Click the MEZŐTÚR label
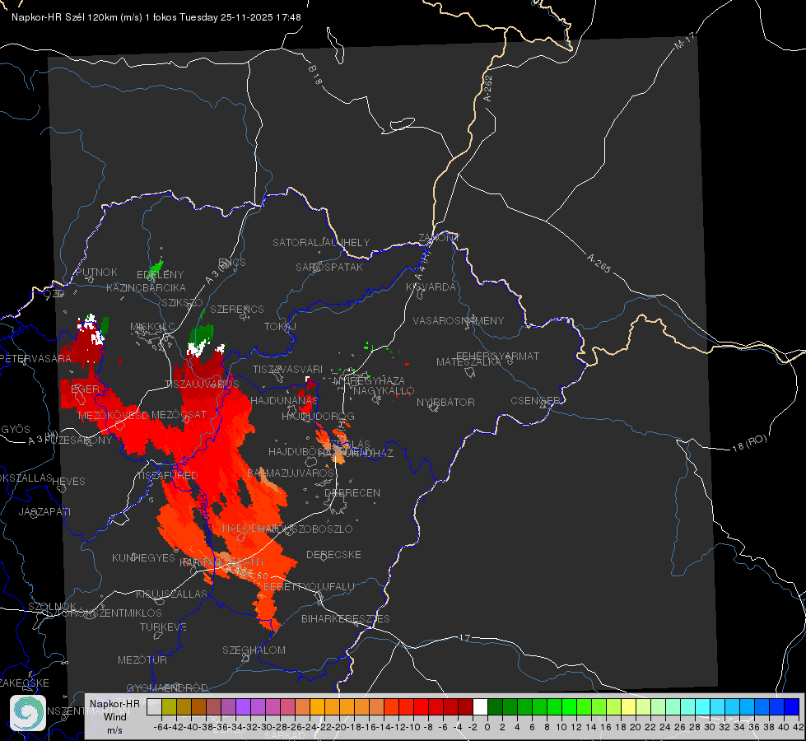806x741 pixels. point(142,659)
